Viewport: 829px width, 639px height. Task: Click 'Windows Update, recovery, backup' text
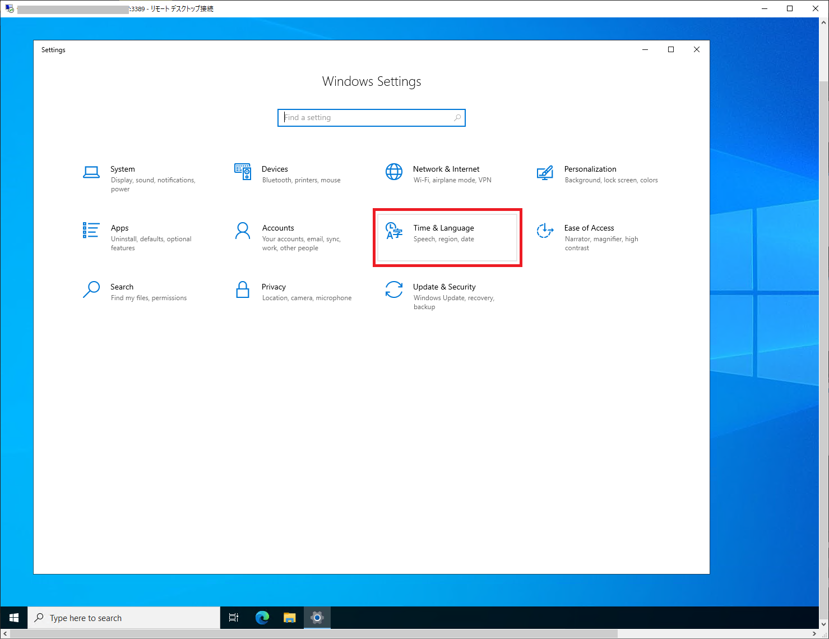coord(454,302)
